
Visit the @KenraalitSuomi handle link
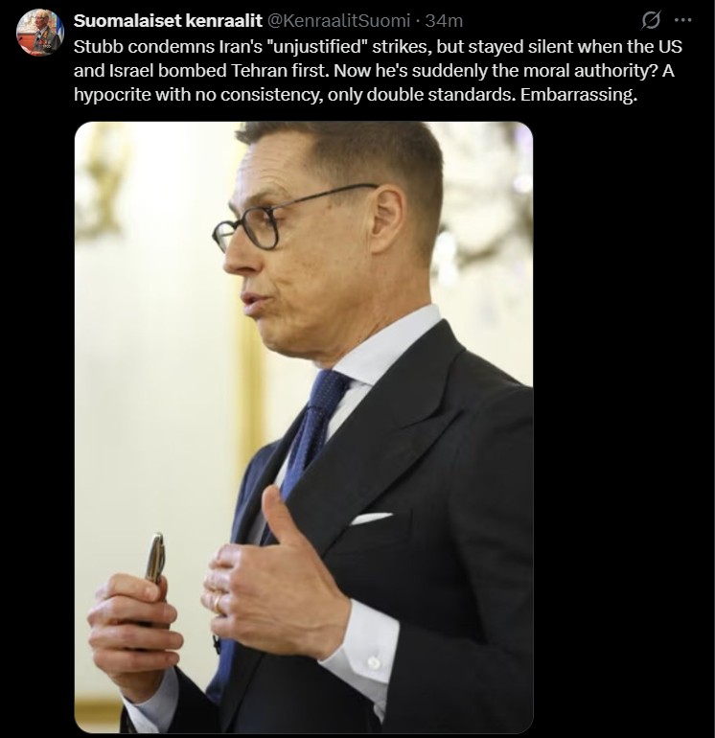[339, 21]
